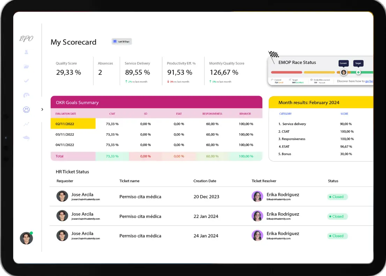Click the Target marker on race bar

pos(358,72)
